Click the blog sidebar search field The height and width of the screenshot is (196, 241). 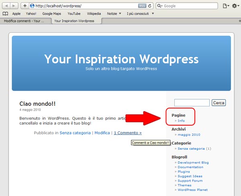192,103
